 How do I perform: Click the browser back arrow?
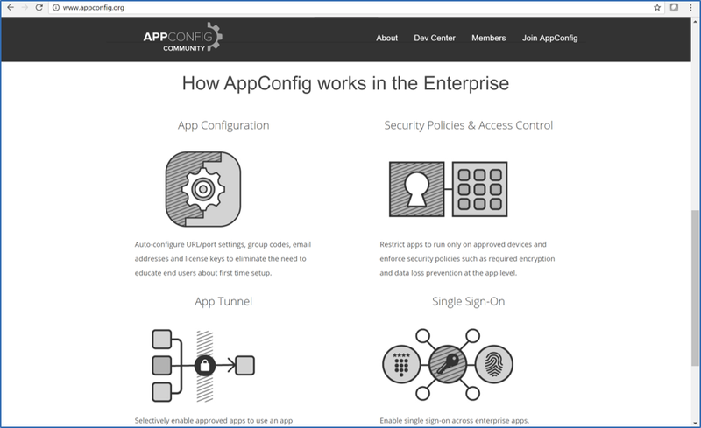pos(11,7)
